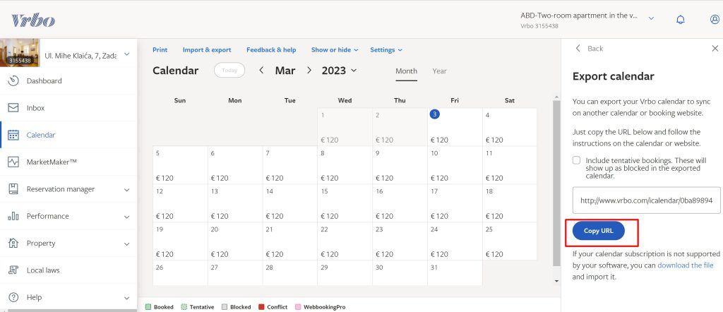Image resolution: width=723 pixels, height=312 pixels.
Task: Click the download the file link
Action: pyautogui.click(x=685, y=265)
